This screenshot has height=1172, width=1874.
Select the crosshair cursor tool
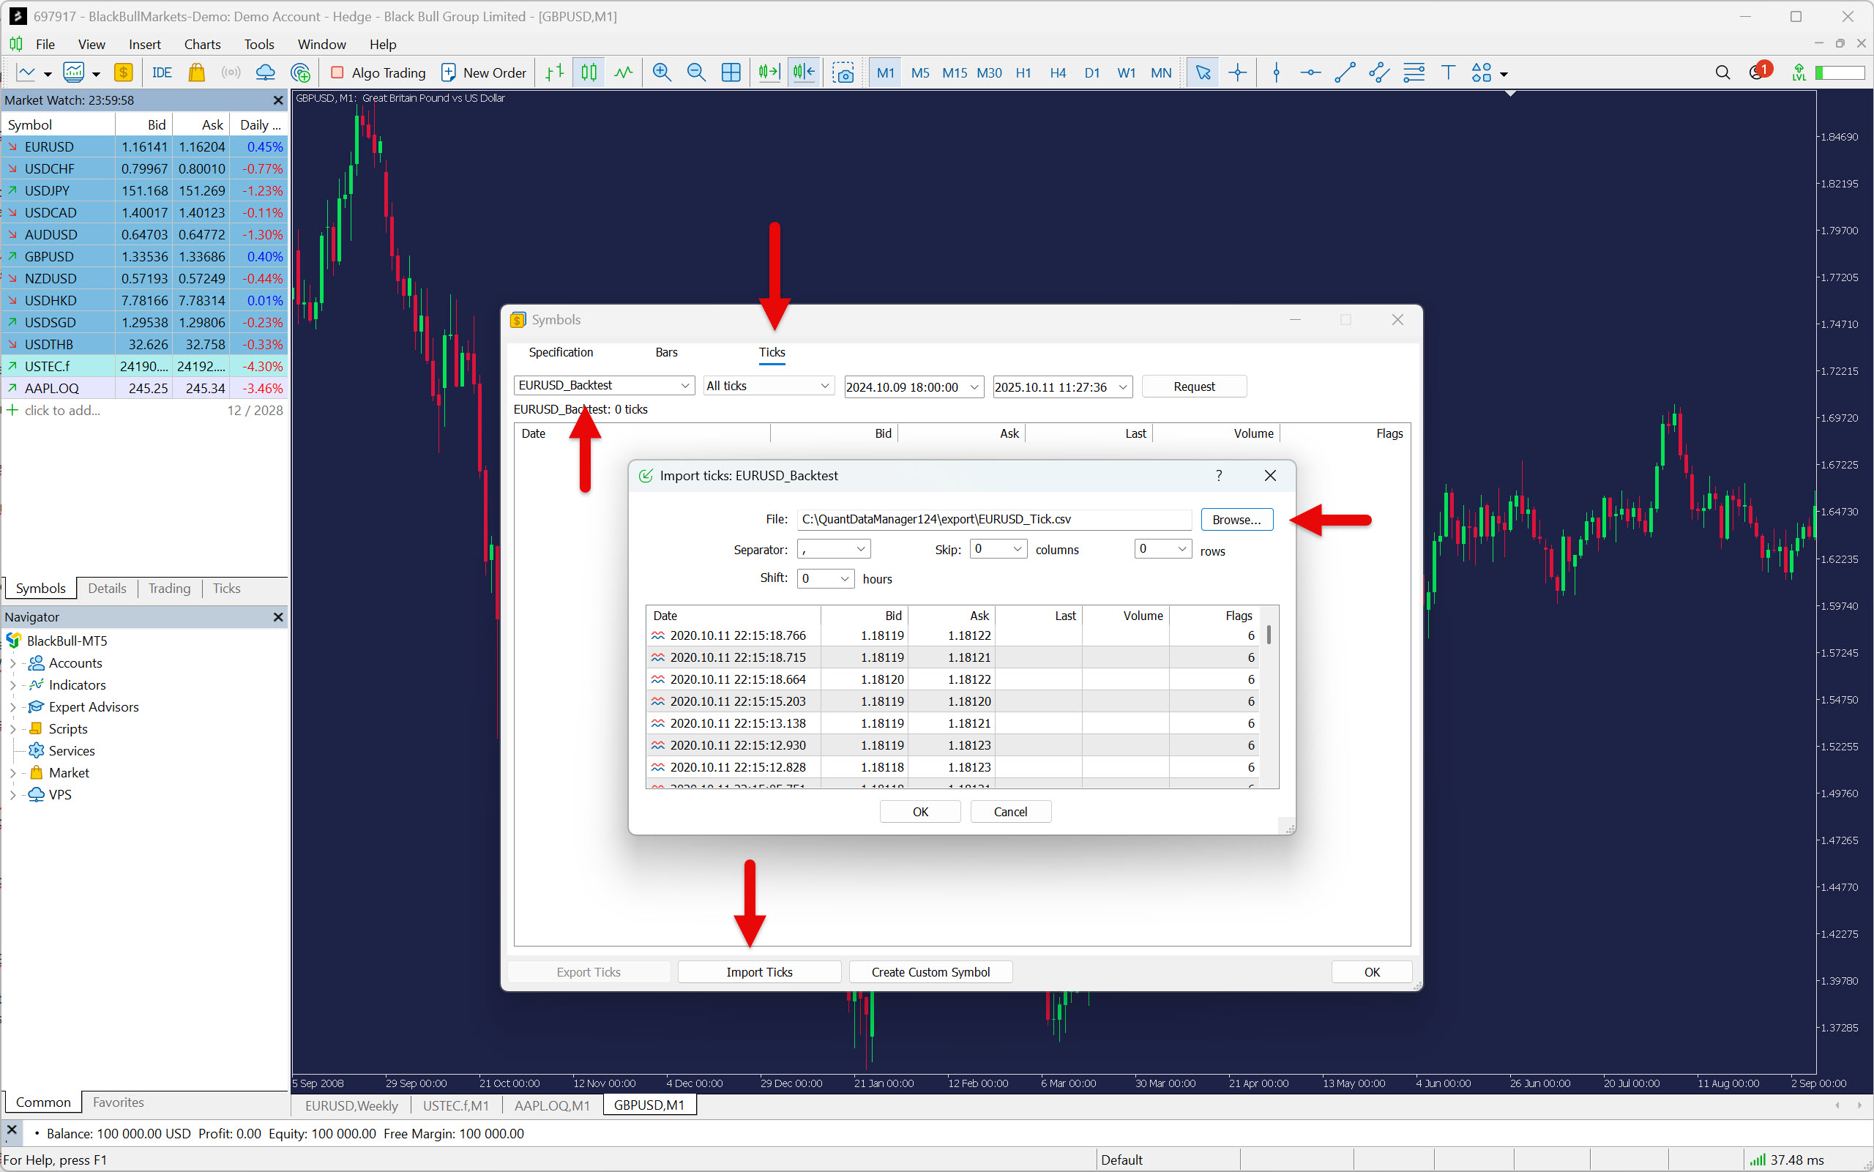[x=1238, y=73]
